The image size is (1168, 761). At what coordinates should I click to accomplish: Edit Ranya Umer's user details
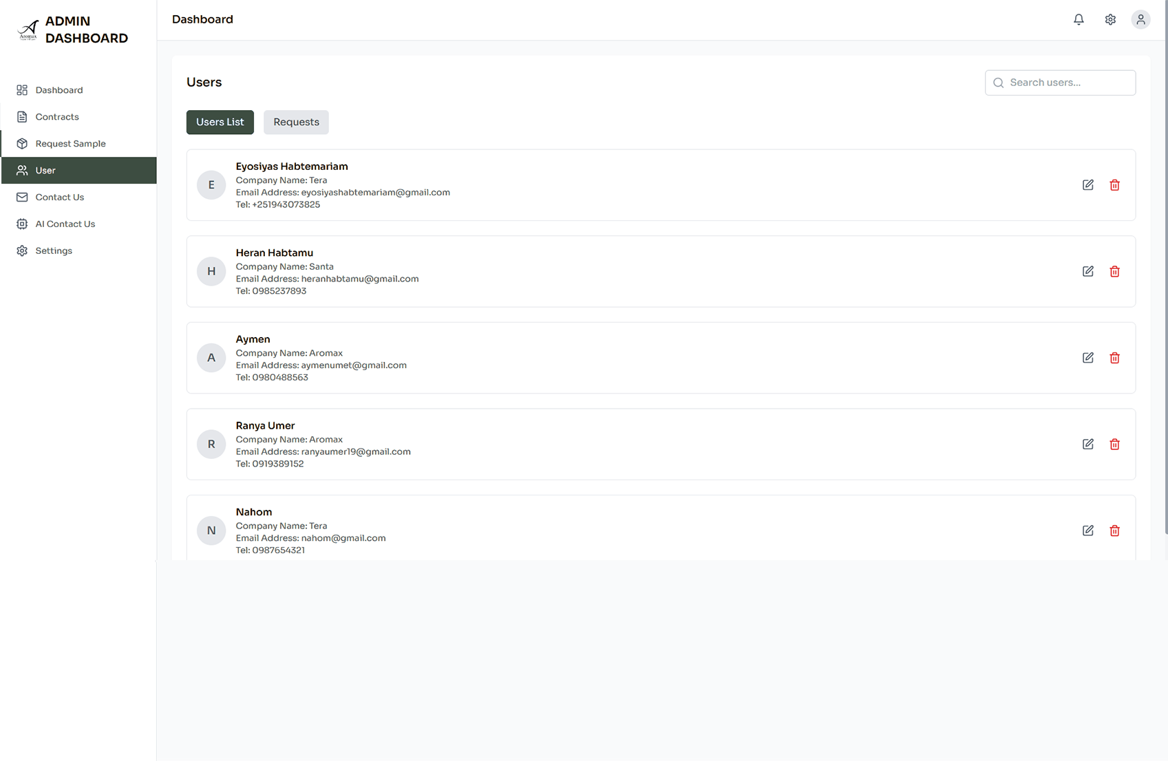click(1087, 444)
